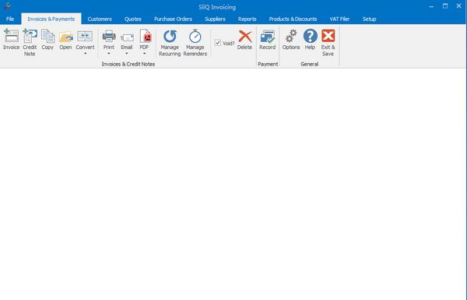
Task: Maximize the SliQ Invoicing window
Action: click(445, 6)
